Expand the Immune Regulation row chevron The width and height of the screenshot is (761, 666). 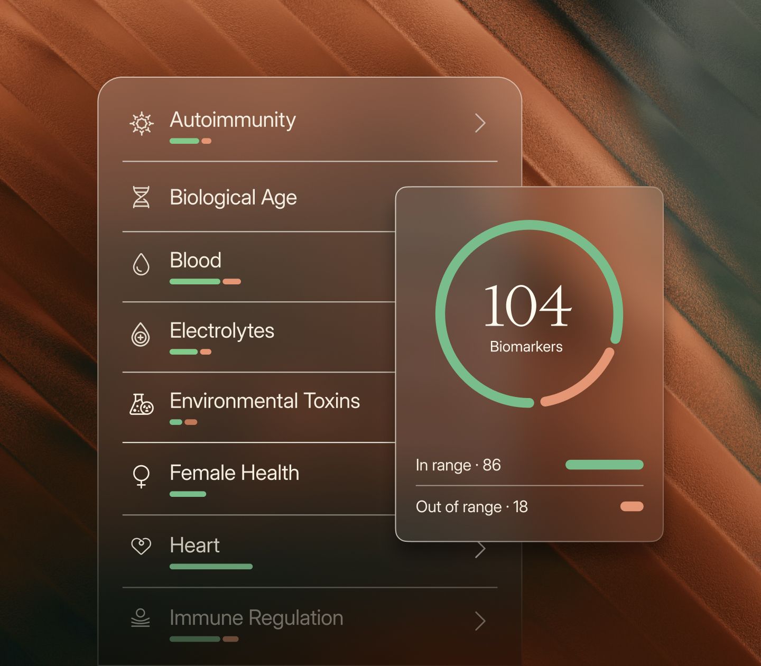(x=480, y=621)
